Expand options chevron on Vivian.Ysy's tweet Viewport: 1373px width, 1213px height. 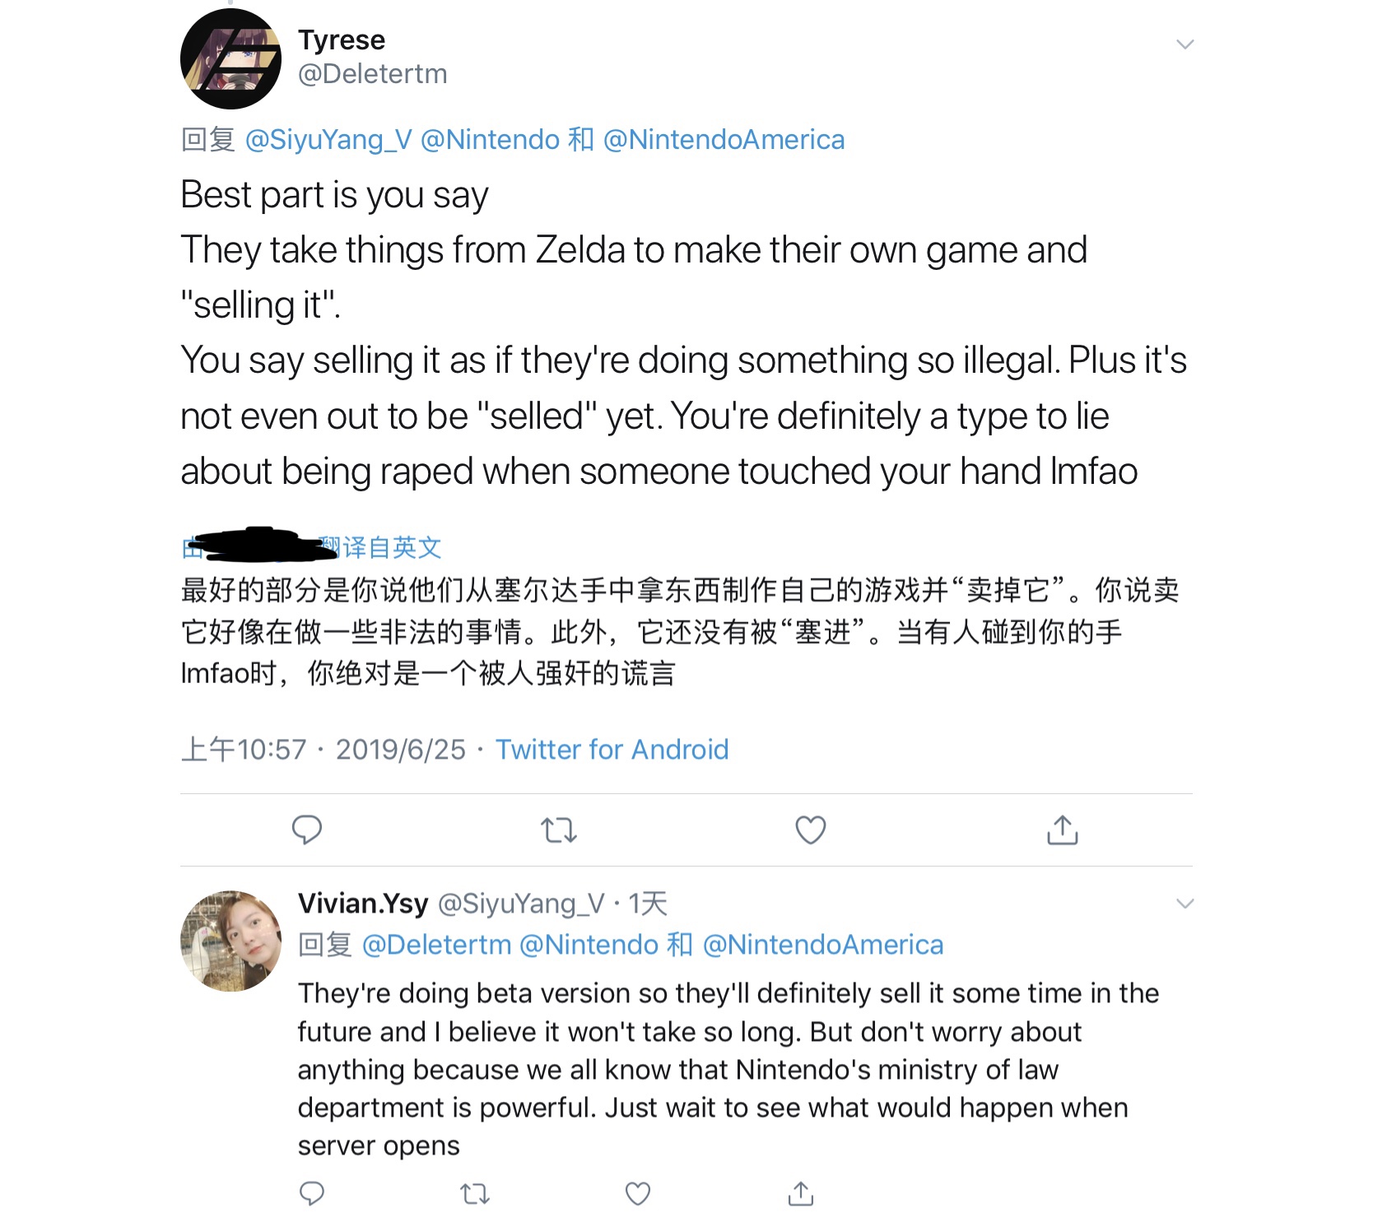(x=1185, y=904)
